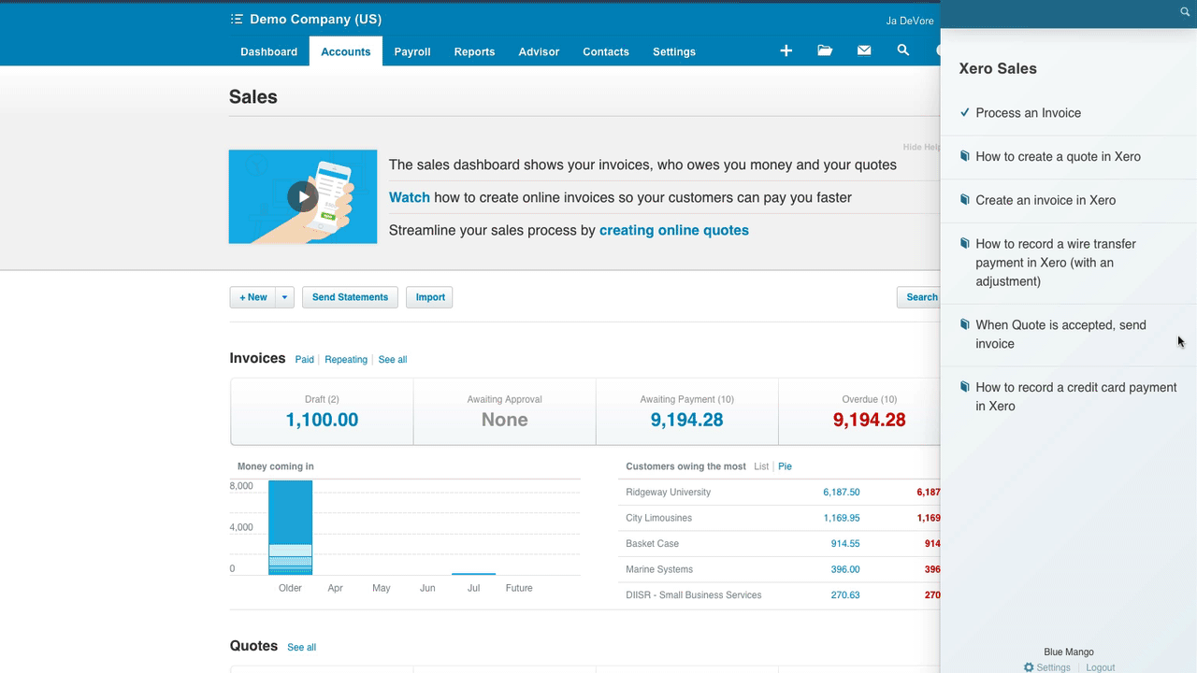Filter invoices by Paid

[x=304, y=359]
